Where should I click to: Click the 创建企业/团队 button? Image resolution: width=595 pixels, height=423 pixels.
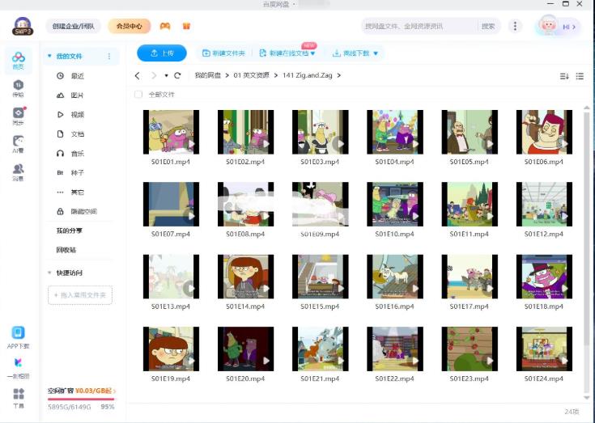[73, 26]
